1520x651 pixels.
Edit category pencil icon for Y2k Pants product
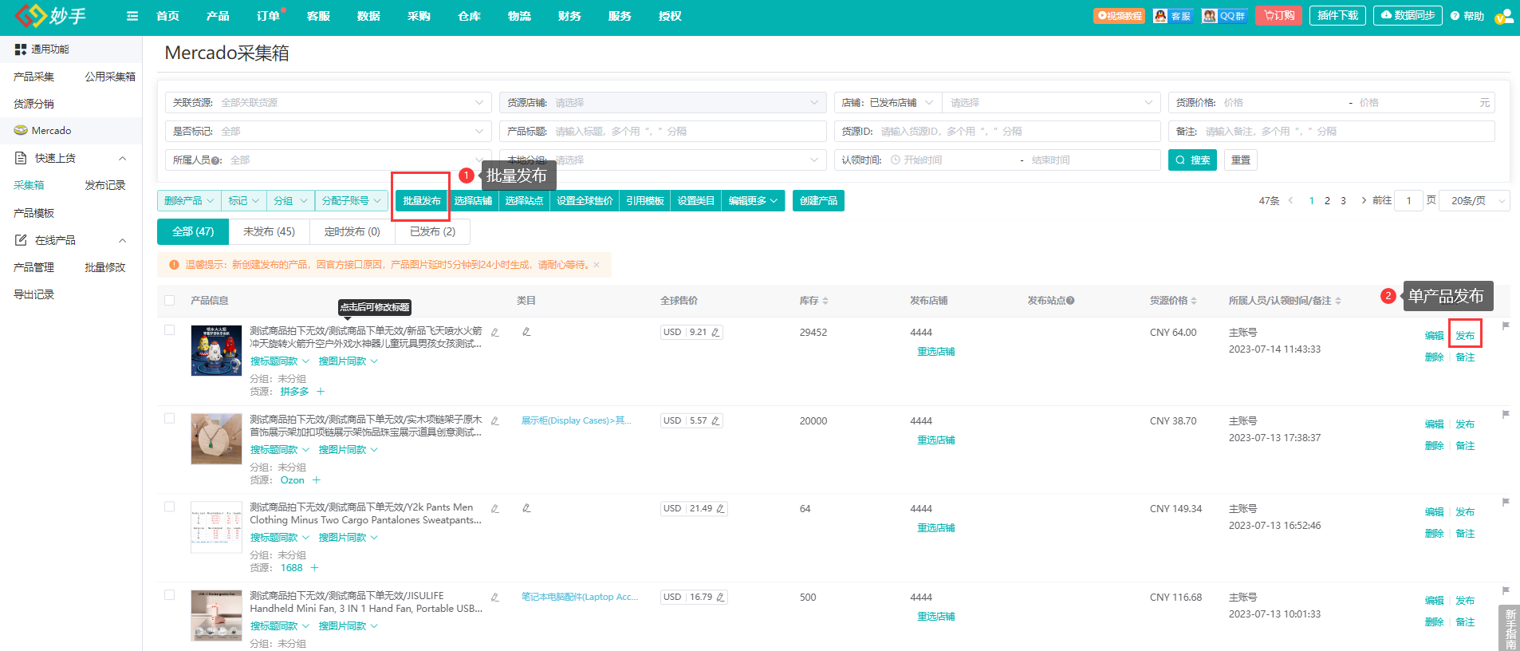pyautogui.click(x=526, y=508)
